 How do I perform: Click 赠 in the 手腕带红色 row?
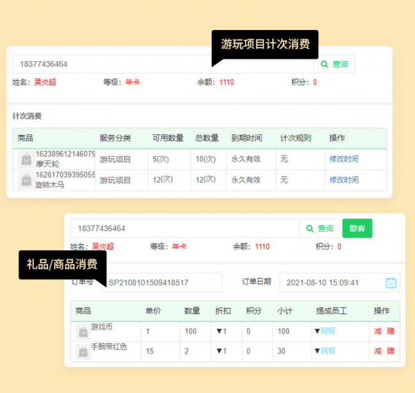(390, 351)
